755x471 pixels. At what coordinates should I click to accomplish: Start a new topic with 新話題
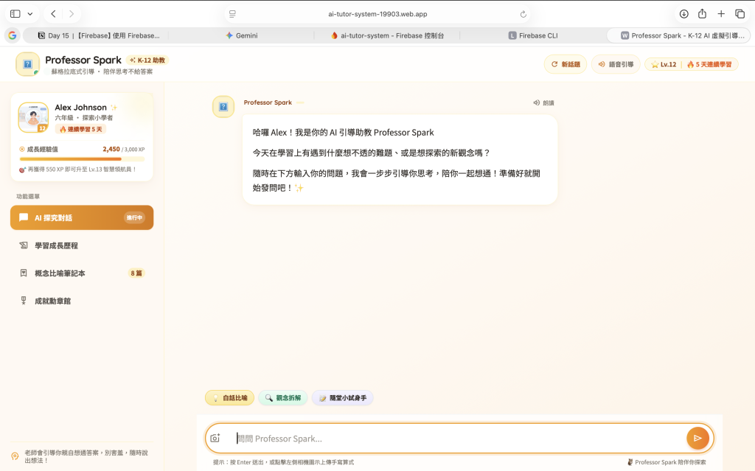(566, 64)
